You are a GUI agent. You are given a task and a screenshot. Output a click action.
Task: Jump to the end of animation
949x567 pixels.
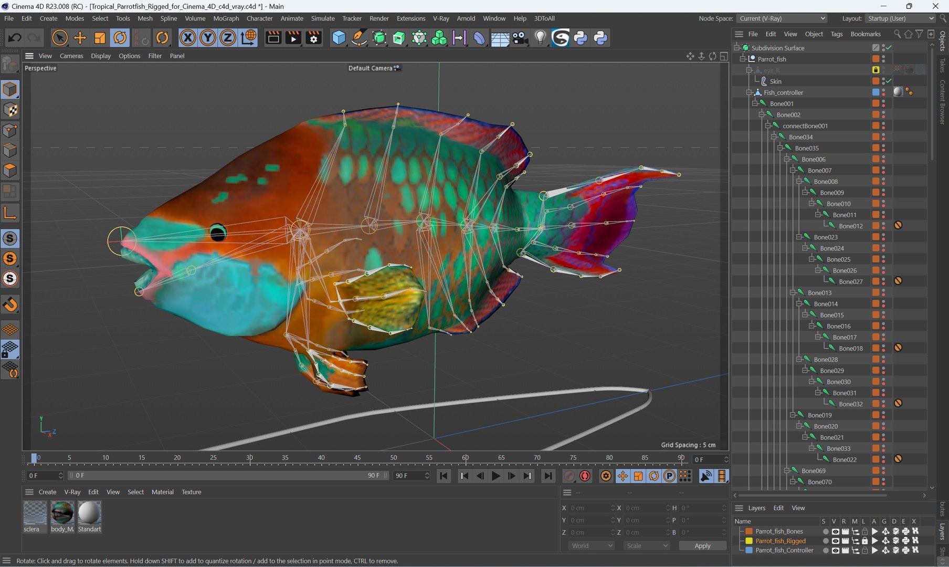[x=548, y=476]
